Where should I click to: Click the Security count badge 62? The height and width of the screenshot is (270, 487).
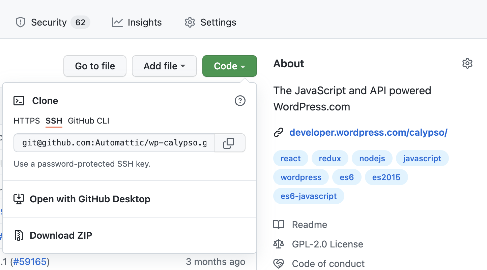pyautogui.click(x=80, y=23)
